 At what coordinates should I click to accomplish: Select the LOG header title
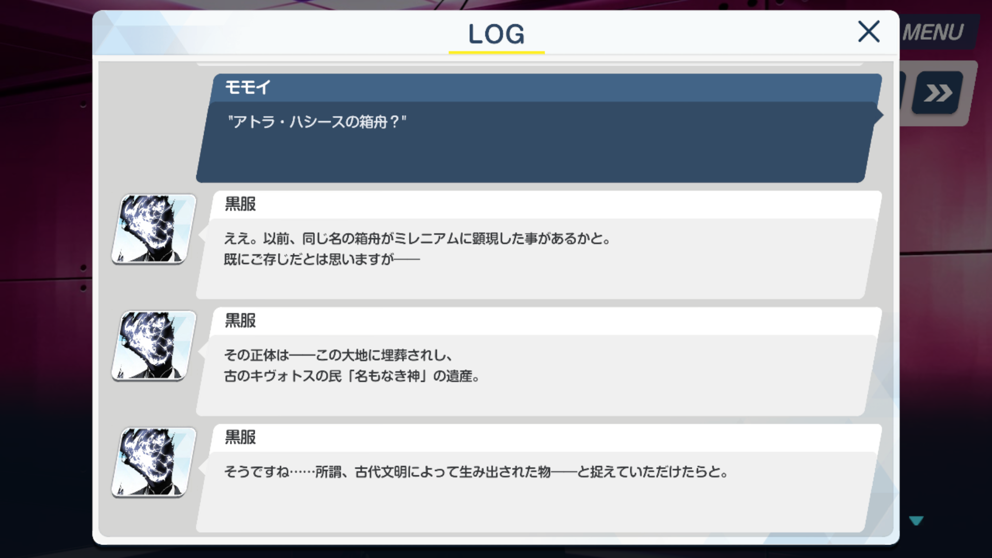point(496,34)
